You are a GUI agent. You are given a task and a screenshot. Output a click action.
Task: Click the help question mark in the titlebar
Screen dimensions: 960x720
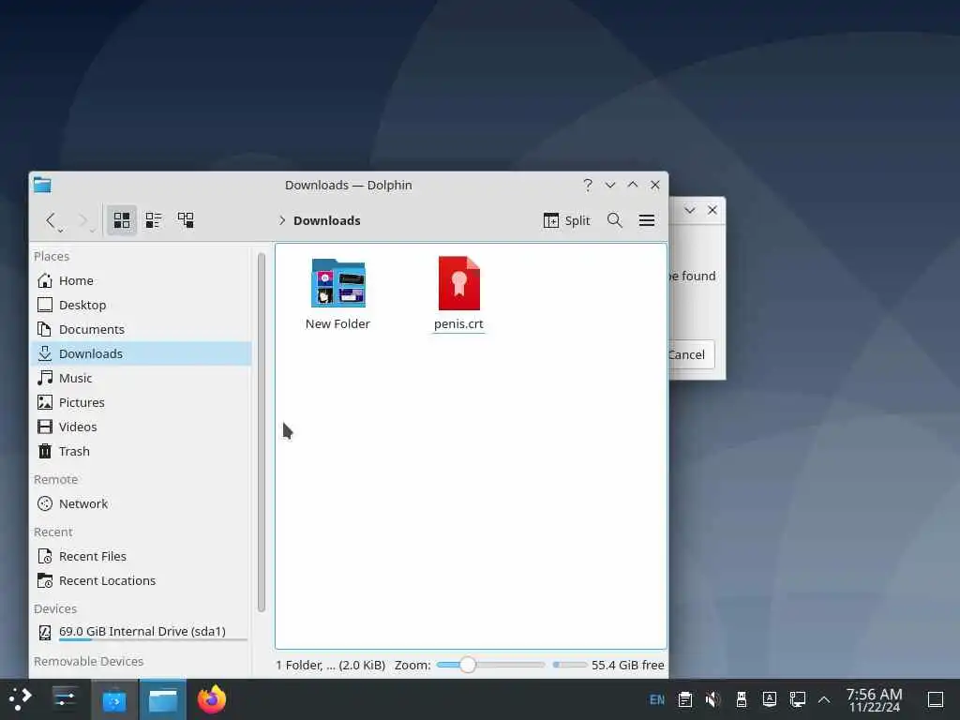tap(588, 185)
